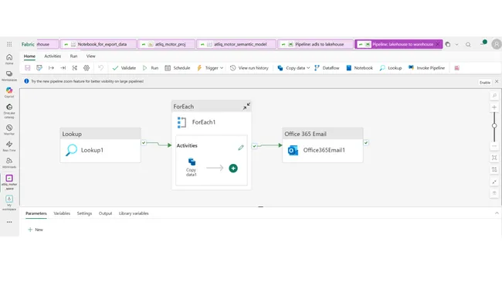The image size is (502, 283).
Task: Click the red icon at toolbar end
Action: pyautogui.click(x=457, y=68)
